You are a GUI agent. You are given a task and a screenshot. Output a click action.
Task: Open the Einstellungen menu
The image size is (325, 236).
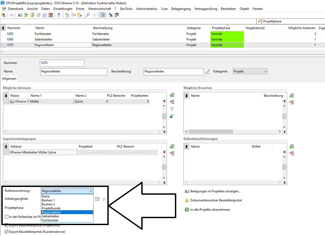tap(63, 9)
